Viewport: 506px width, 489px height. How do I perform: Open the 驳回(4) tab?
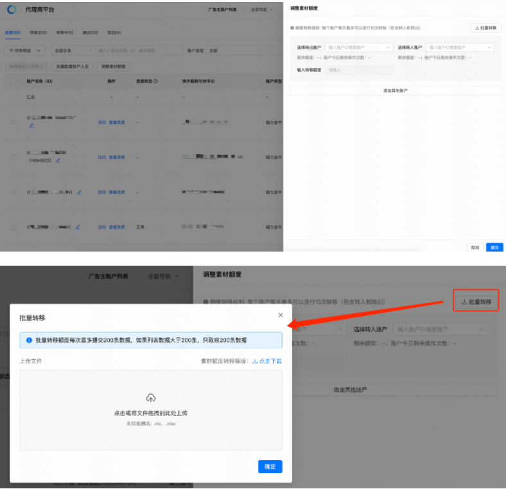coord(114,32)
